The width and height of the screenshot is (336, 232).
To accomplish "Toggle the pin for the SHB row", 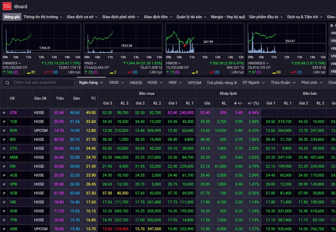I will pos(4,211).
